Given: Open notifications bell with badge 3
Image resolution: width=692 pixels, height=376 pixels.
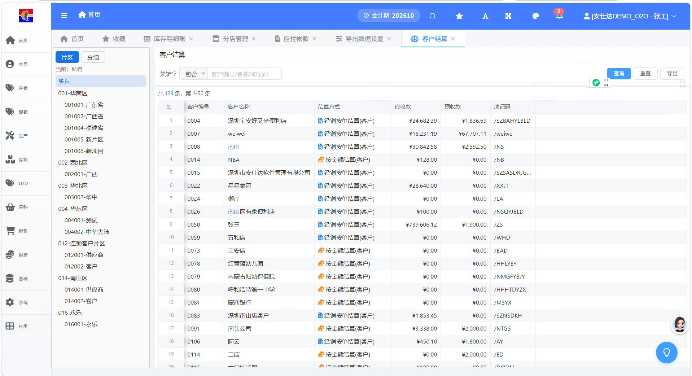Looking at the screenshot, I should point(559,14).
